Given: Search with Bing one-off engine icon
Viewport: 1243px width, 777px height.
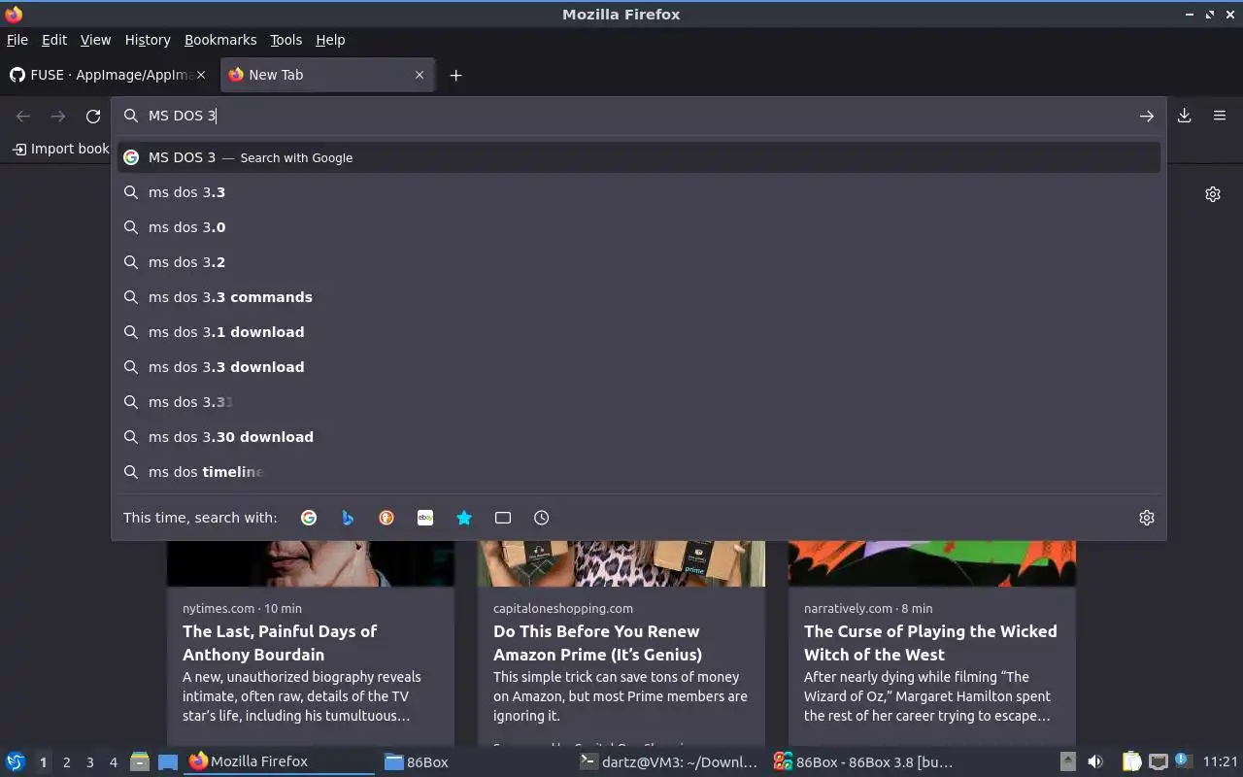Looking at the screenshot, I should (348, 518).
